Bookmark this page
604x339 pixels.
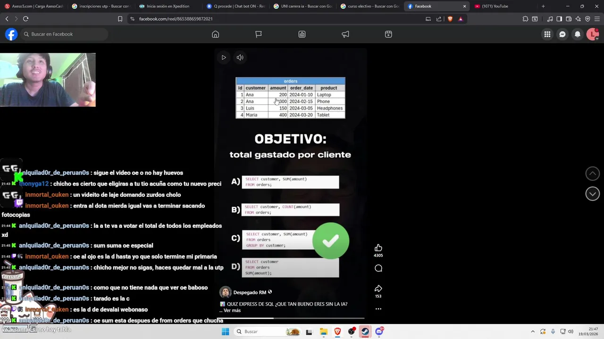pos(120,19)
